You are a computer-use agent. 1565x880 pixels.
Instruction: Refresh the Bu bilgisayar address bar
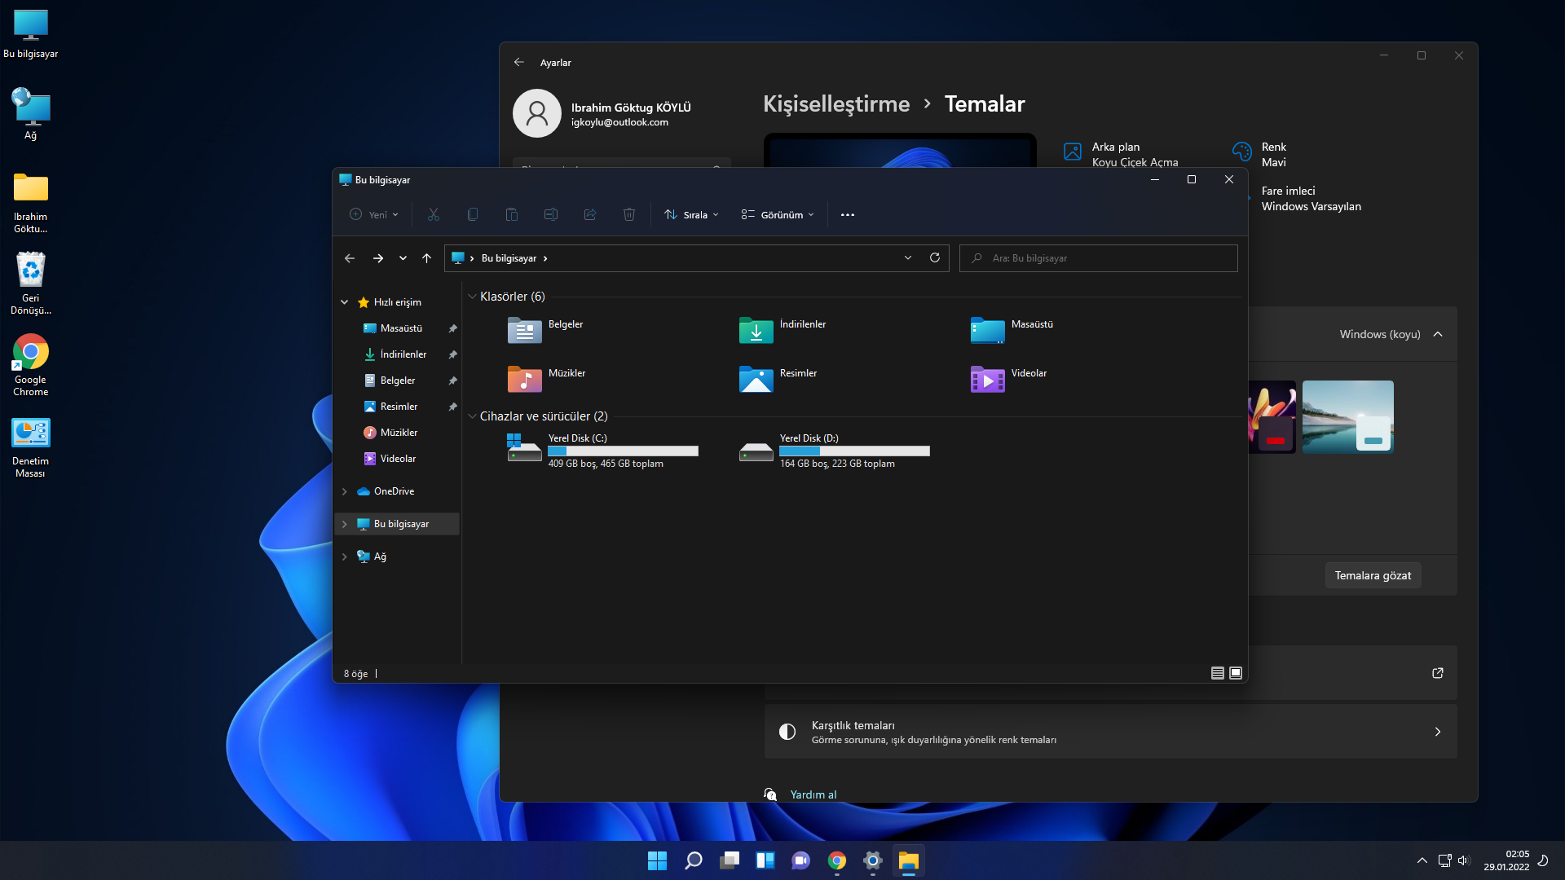pos(935,257)
